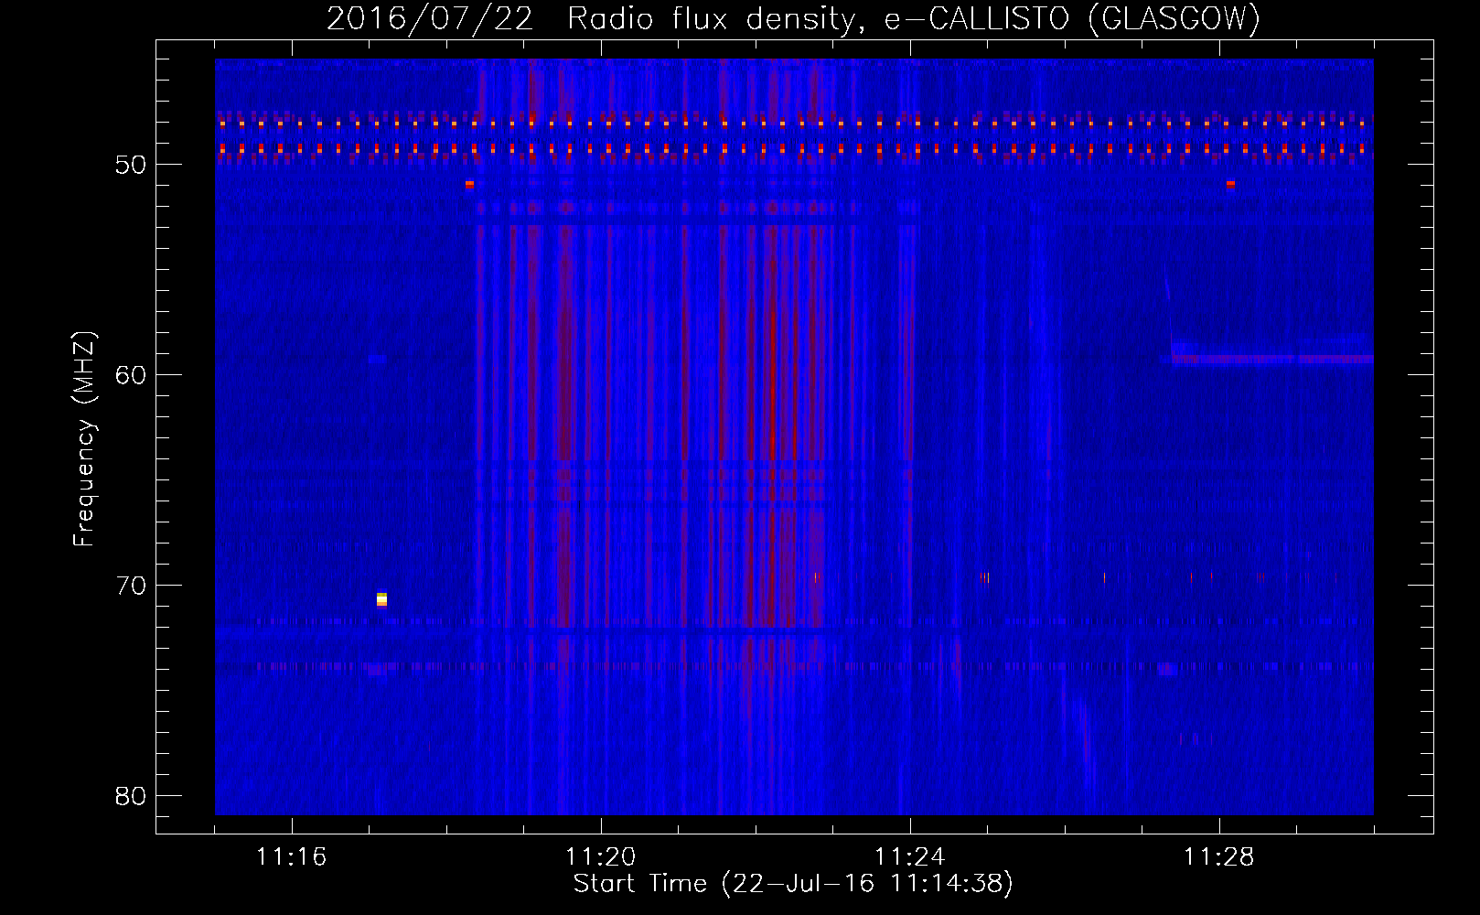Click the 60 frequency tick label
The width and height of the screenshot is (1480, 915).
click(131, 376)
